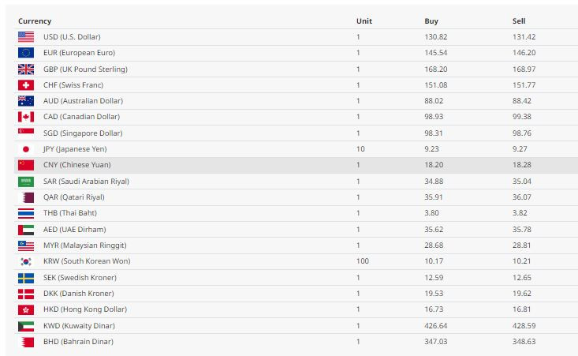Select the GBP (UK Pound Sterling) label
The image size is (578, 356).
85,69
